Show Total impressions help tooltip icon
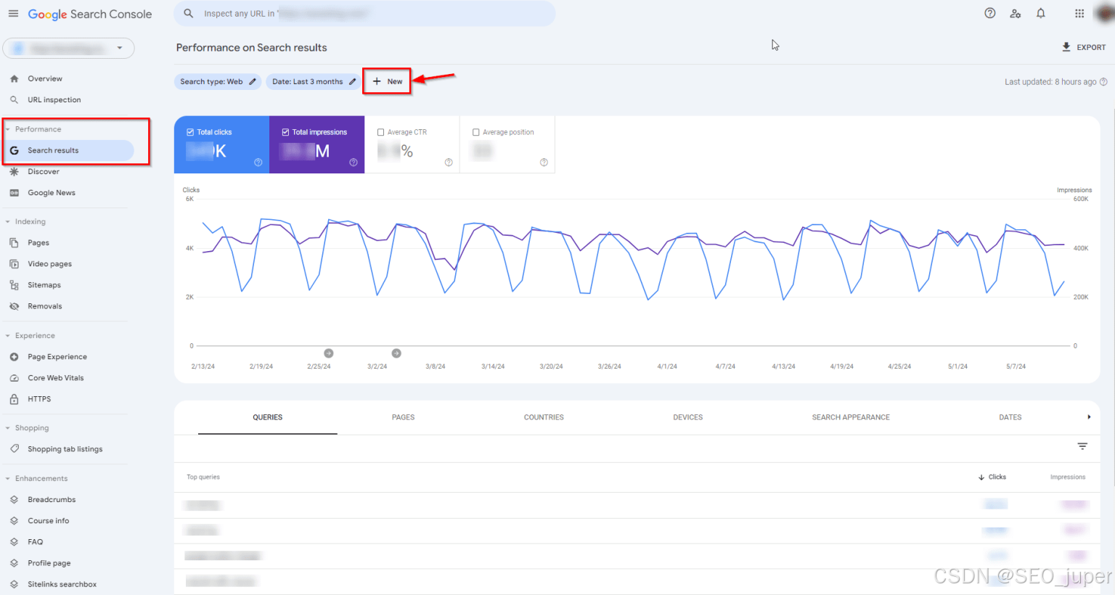This screenshot has width=1115, height=595. pyautogui.click(x=354, y=163)
